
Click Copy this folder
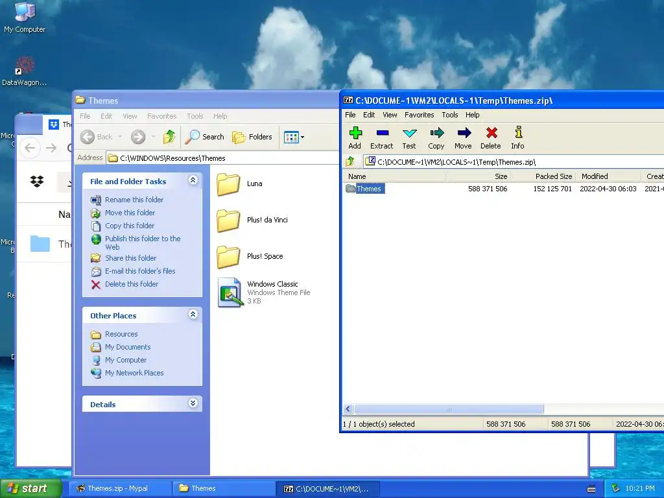[130, 226]
